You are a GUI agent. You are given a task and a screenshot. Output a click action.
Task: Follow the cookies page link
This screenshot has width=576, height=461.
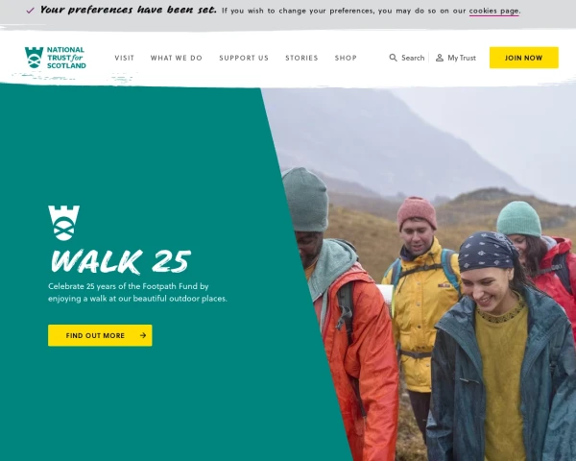(x=493, y=11)
